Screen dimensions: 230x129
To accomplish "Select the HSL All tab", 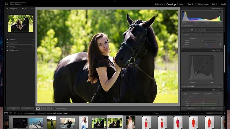I will (219, 93).
